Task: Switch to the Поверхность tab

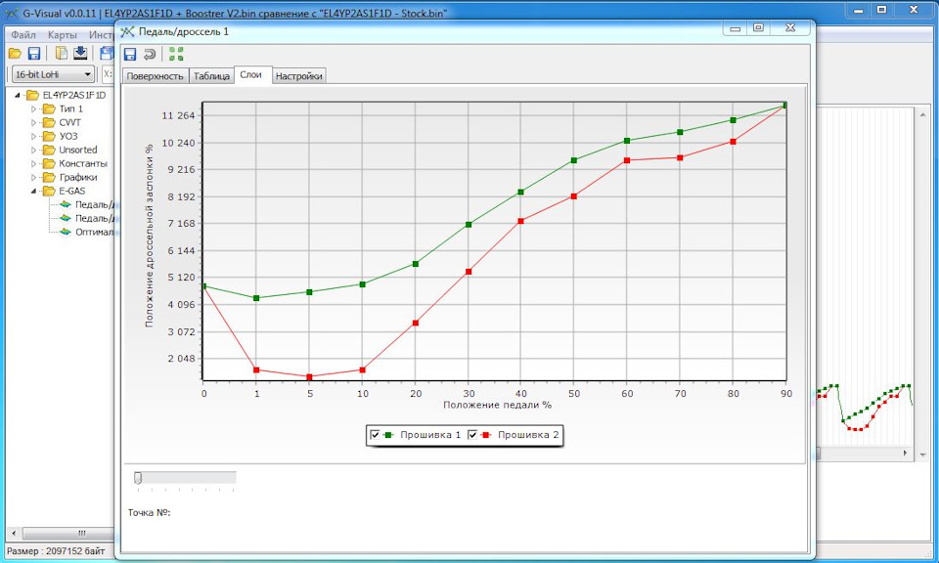Action: [x=156, y=76]
